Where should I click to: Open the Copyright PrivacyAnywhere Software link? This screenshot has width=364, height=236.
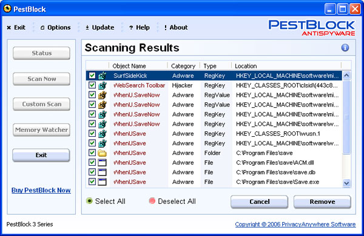295,224
